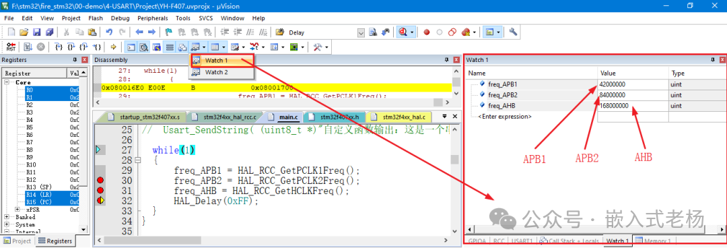Viewport: 727px width, 248px height.
Task: Navigate backwards with blue left arrow
Action: coord(139,32)
